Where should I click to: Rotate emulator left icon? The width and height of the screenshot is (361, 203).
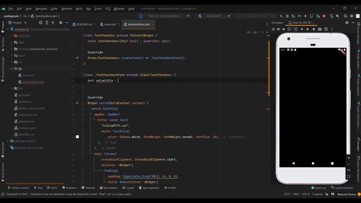coord(289,29)
